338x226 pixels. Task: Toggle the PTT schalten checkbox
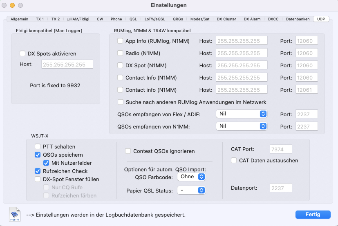[38, 147]
